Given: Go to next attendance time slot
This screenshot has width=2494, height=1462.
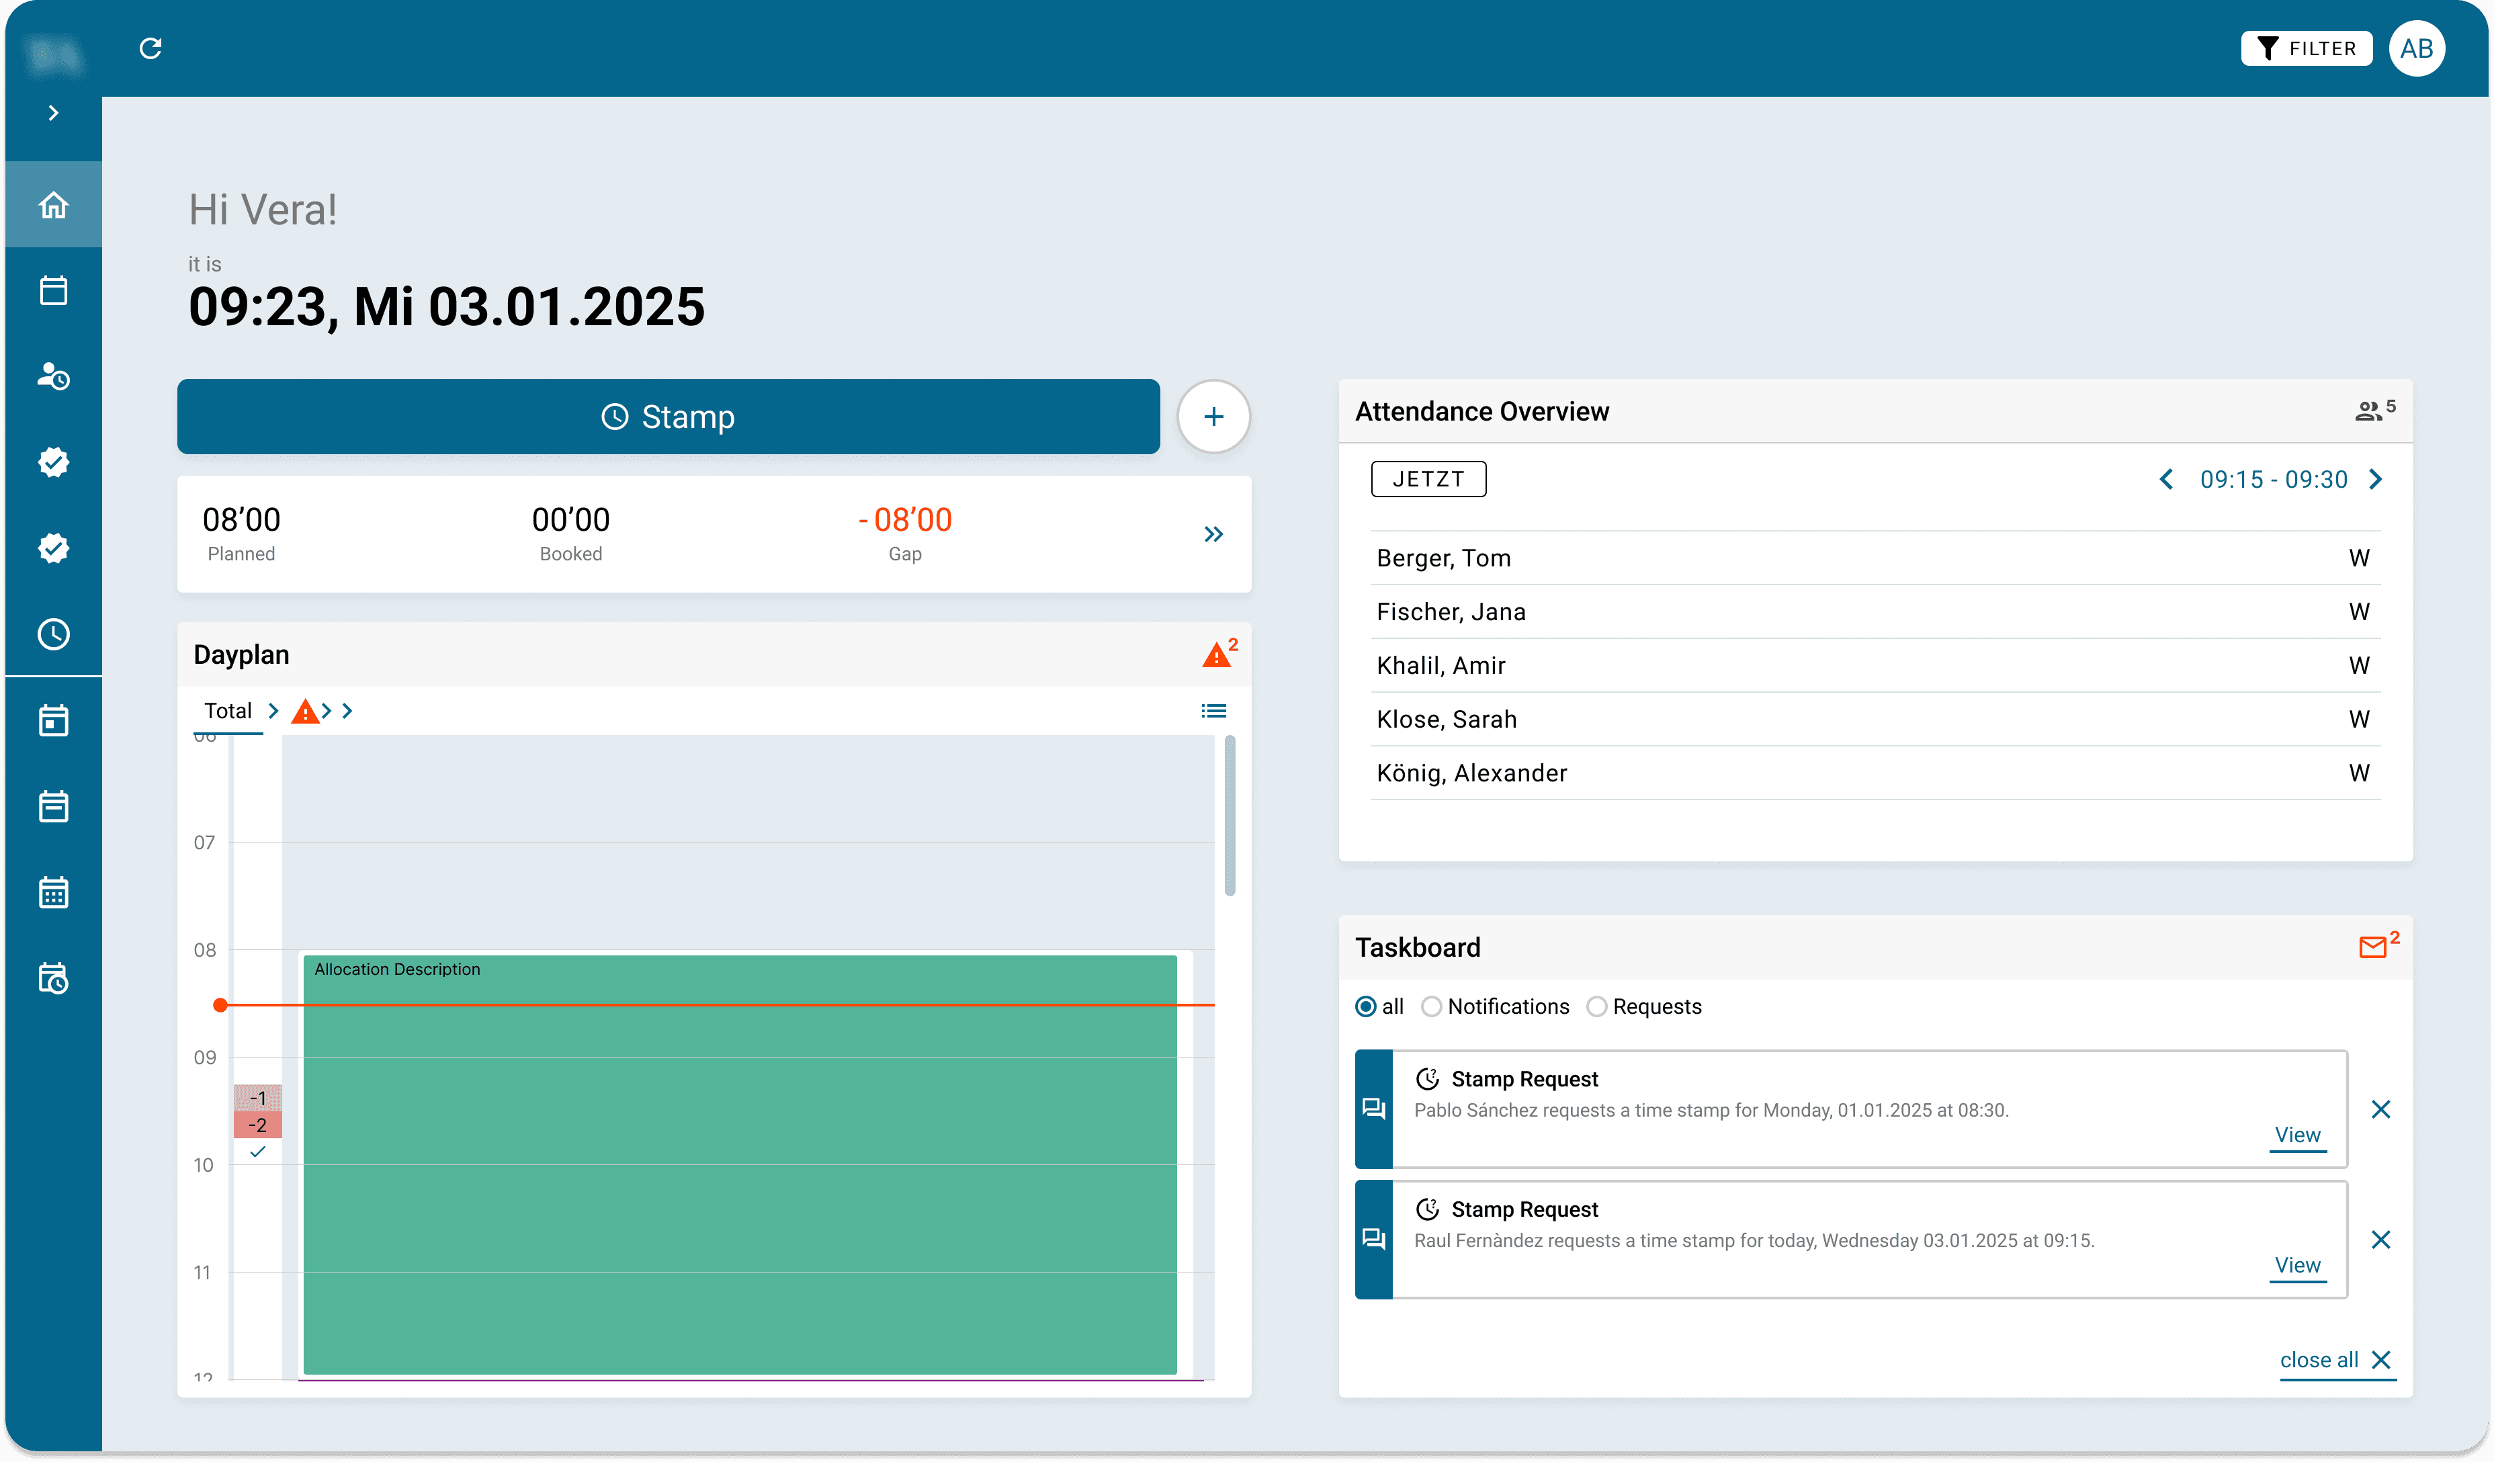Looking at the screenshot, I should (x=2376, y=479).
